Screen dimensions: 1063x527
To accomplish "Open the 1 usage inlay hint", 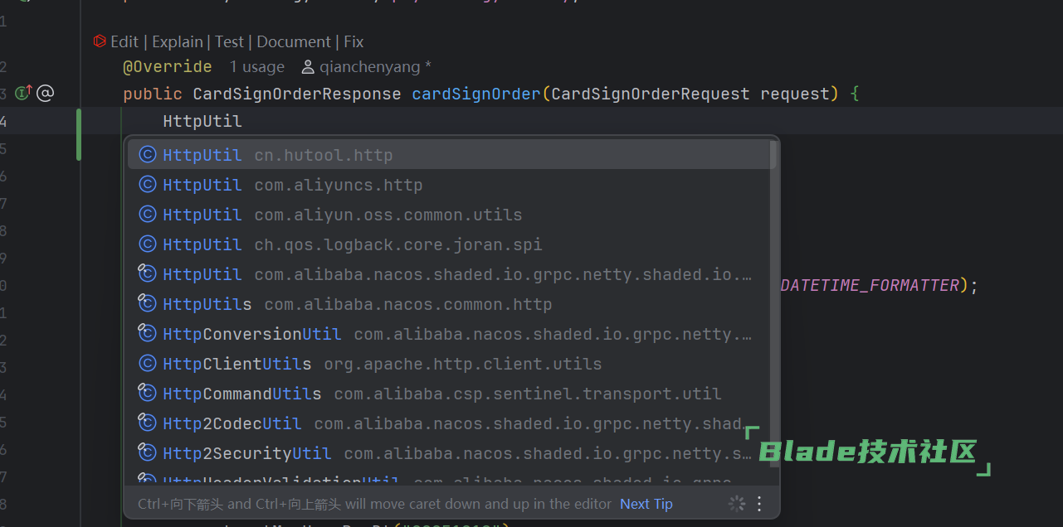I will 256,67.
